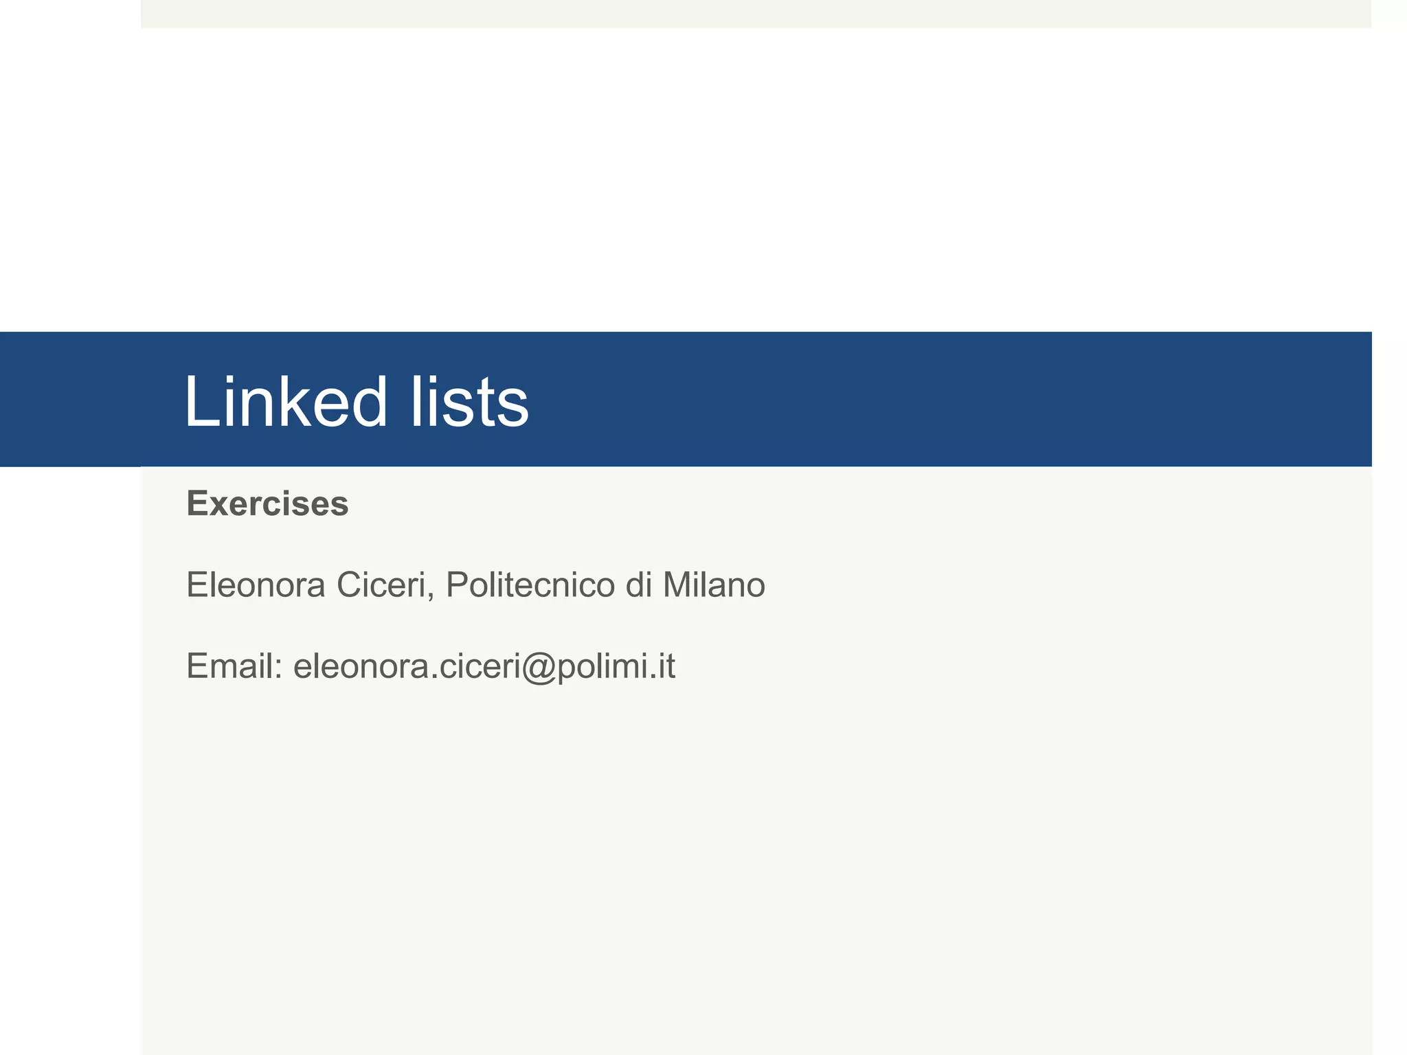The height and width of the screenshot is (1055, 1407).
Task: Click the word "Linked" in the slide title
Action: [285, 402]
